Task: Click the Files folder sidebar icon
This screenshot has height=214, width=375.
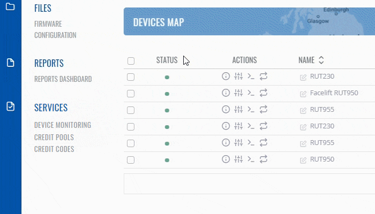Action: tap(10, 7)
